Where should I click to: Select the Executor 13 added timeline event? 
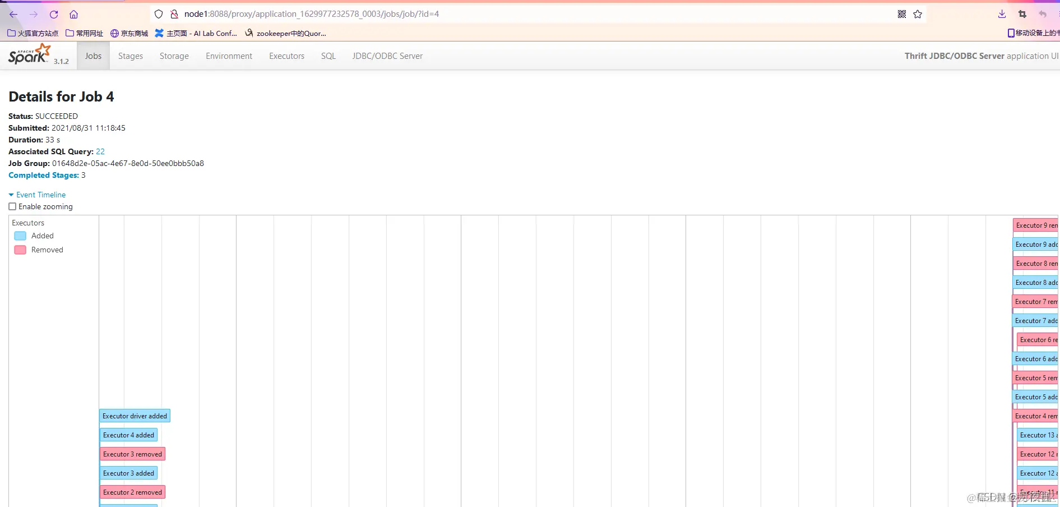(x=1038, y=435)
